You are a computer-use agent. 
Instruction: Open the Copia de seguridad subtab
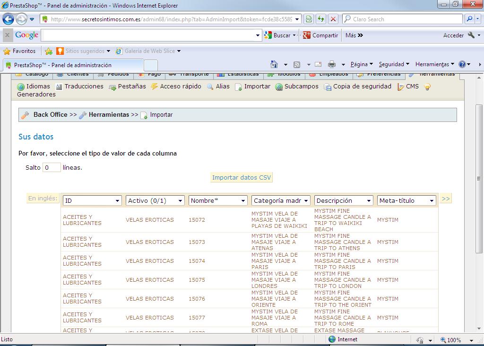tap(357, 86)
